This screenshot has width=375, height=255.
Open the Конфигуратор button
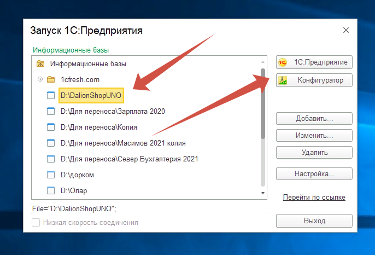click(314, 80)
